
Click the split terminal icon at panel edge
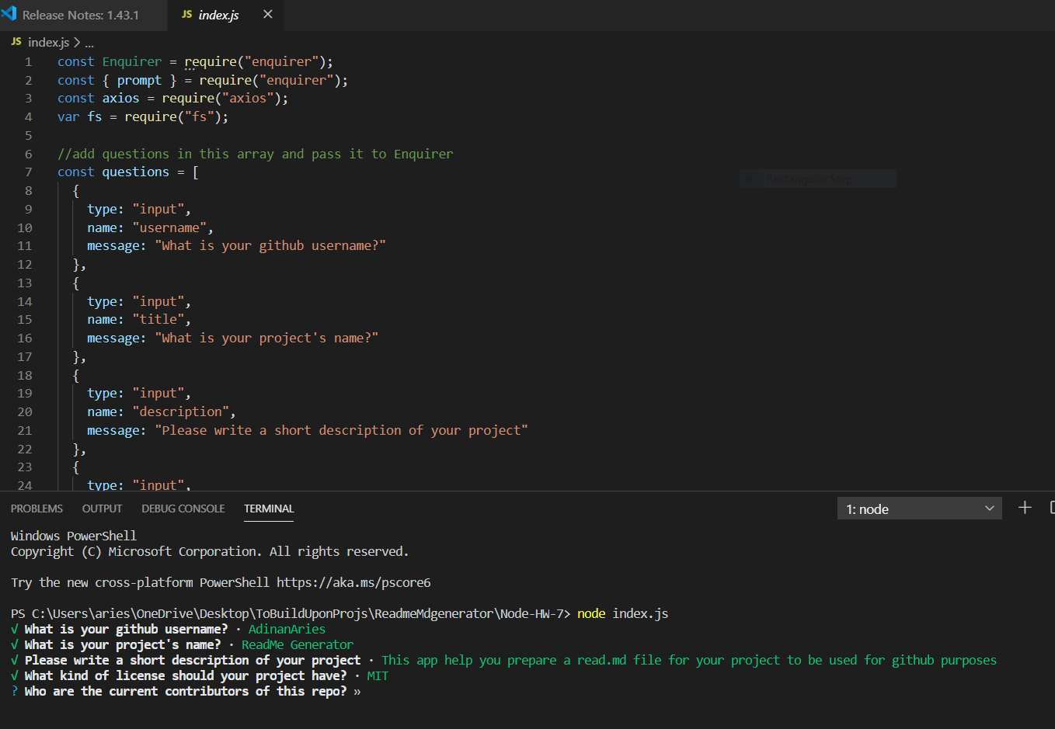(1051, 508)
